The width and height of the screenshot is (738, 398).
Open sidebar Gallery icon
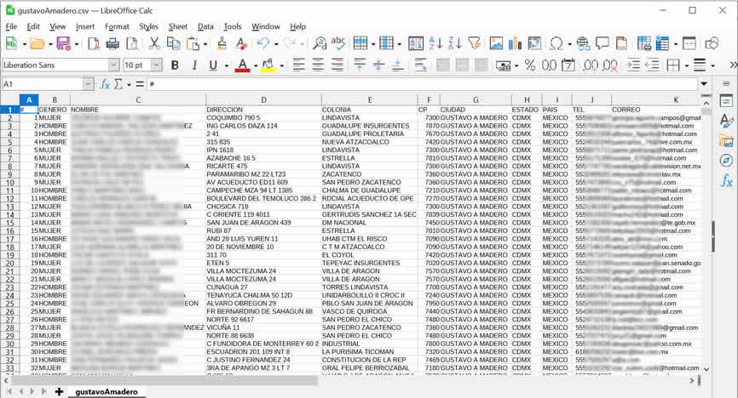click(726, 140)
